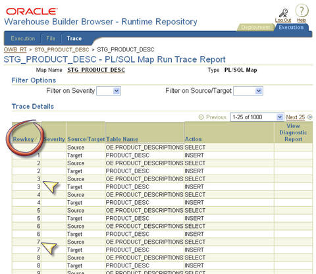Go to OWB_RT breadcrumb link
This screenshot has height=274, width=316.
coord(15,49)
